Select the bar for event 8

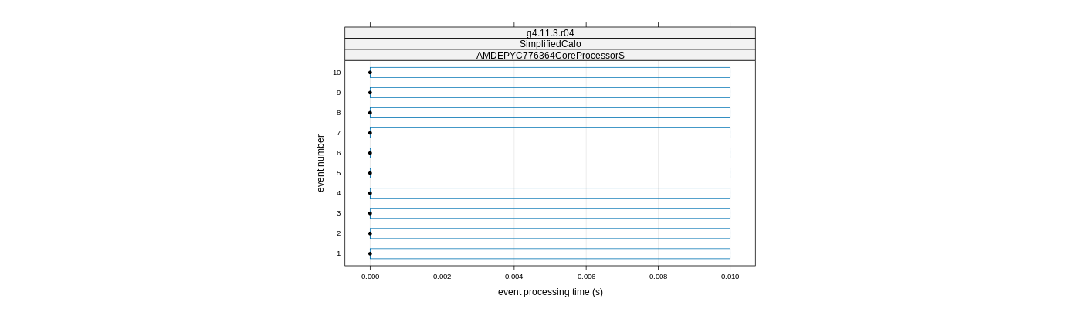coord(550,113)
